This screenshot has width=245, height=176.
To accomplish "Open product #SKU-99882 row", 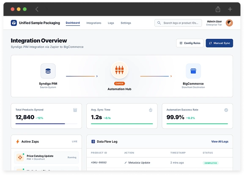I will pos(160,162).
